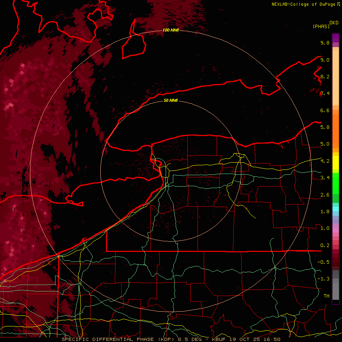Click the 5.0 scale label
This screenshot has width=342, height=342.
click(325, 144)
